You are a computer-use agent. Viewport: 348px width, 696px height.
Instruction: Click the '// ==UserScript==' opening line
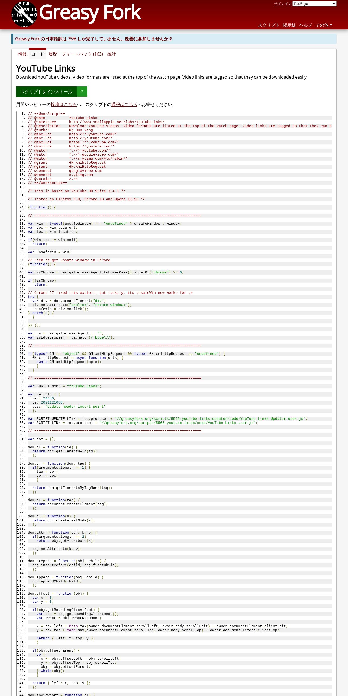[46, 114]
